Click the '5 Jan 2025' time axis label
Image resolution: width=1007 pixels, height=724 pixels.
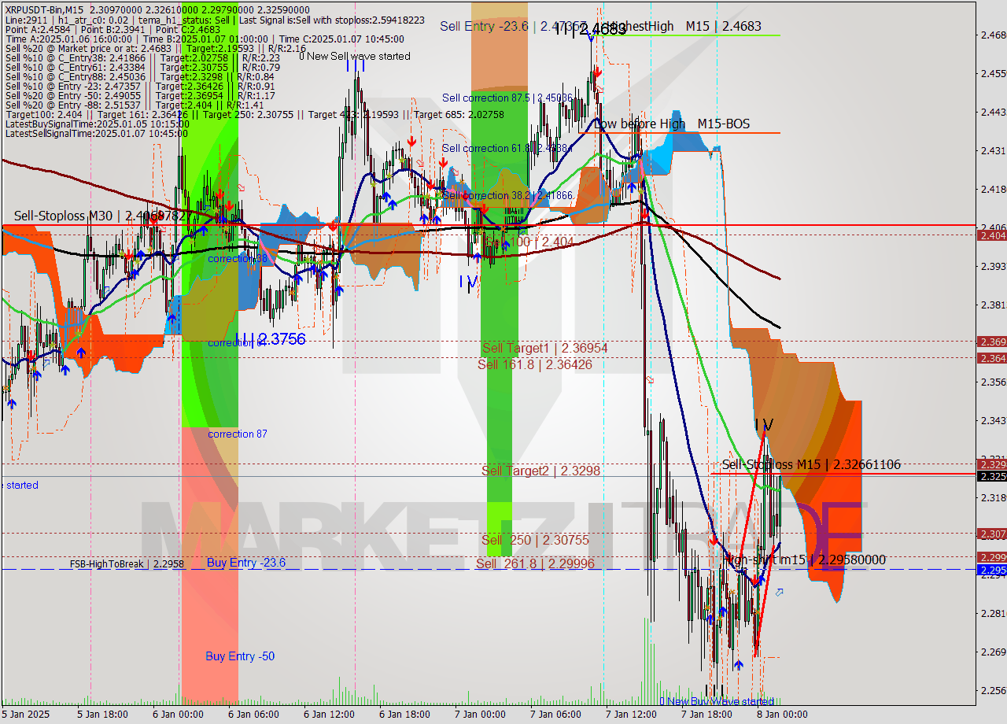coord(27,715)
